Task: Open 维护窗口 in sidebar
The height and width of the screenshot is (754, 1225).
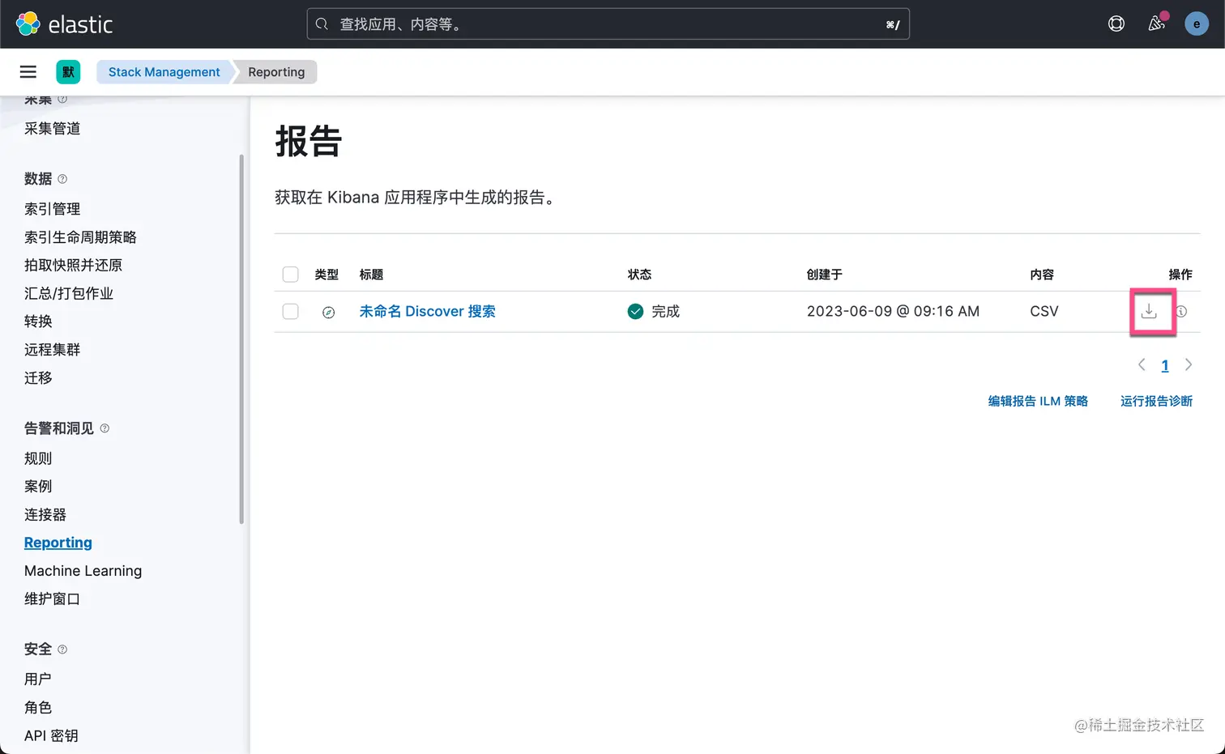Action: pyautogui.click(x=53, y=599)
